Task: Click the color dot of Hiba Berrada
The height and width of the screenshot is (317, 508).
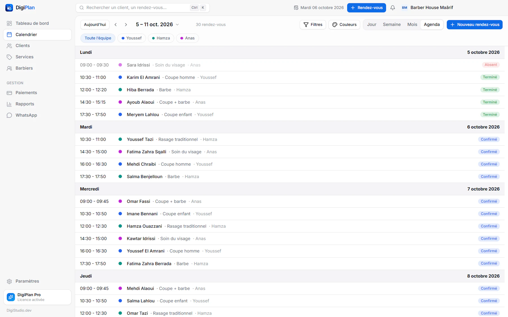Action: click(x=120, y=90)
